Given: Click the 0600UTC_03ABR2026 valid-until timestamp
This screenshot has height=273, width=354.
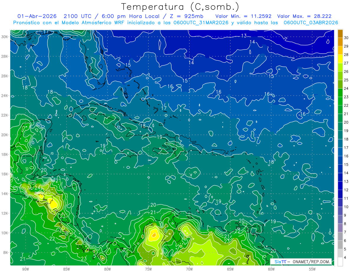Looking at the screenshot, I should coord(311,23).
